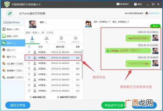
Task: Click sender avatar of 2016-01-29 message
Action: (x=155, y=63)
